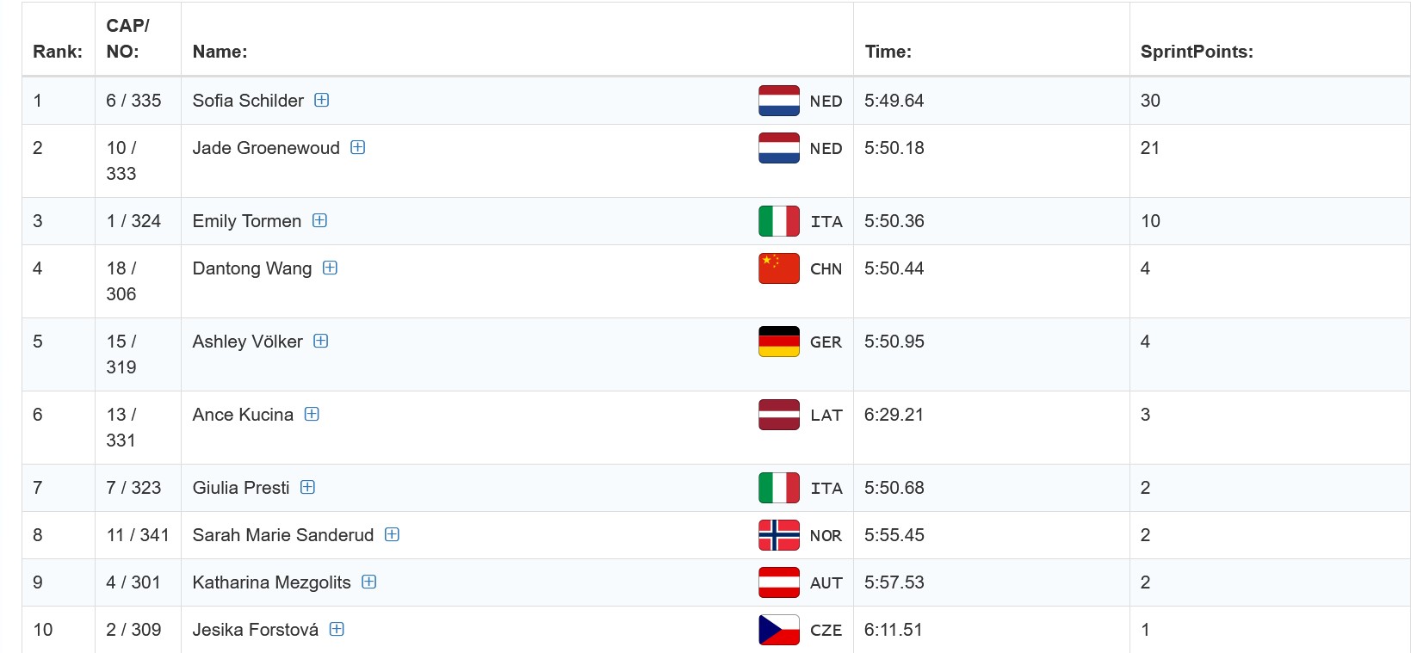Click the Austria flag for Katharina Mezgolits
Viewport: 1411px width, 653px height.
point(777,582)
